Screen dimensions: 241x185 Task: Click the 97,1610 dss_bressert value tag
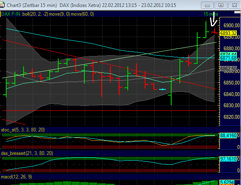click(228, 159)
